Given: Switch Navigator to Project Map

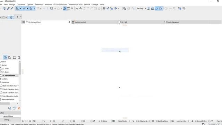Looking at the screenshot, I should click(x=5, y=57).
